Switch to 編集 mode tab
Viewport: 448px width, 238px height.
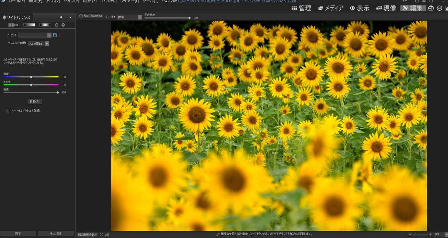413,8
